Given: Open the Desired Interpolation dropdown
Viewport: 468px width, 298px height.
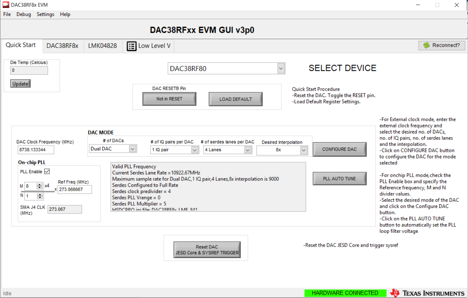Looking at the screenshot, I should 304,150.
